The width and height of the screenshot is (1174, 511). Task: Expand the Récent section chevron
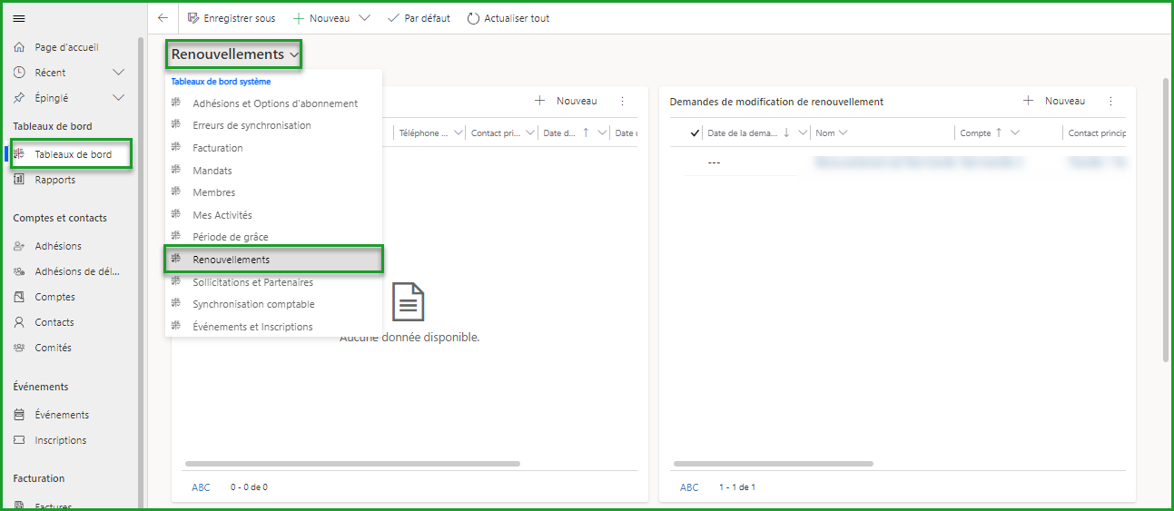click(118, 73)
